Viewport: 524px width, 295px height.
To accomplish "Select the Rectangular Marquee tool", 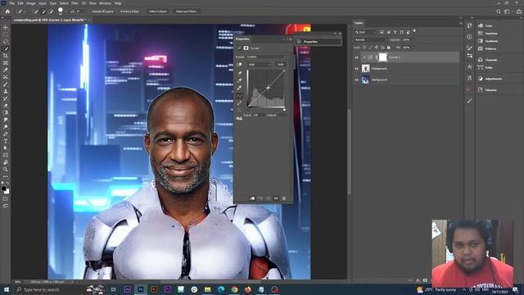I will [x=6, y=34].
